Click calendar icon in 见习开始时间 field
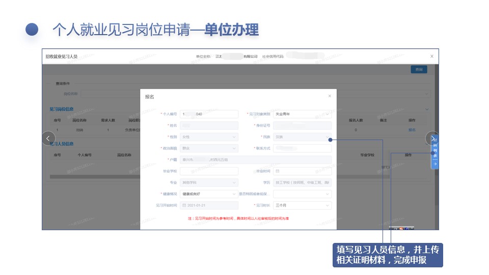 point(184,205)
